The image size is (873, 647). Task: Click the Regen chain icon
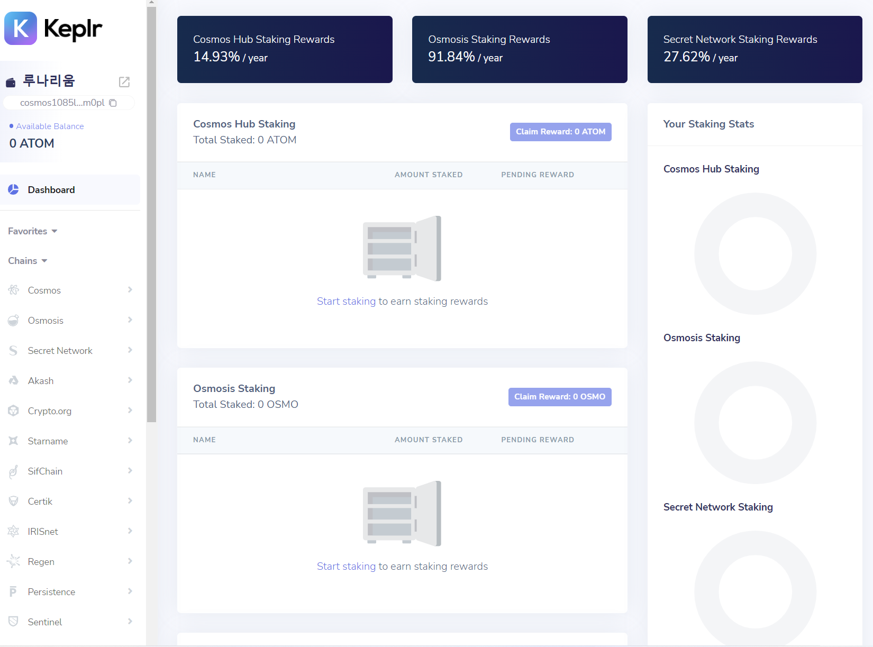tap(13, 561)
